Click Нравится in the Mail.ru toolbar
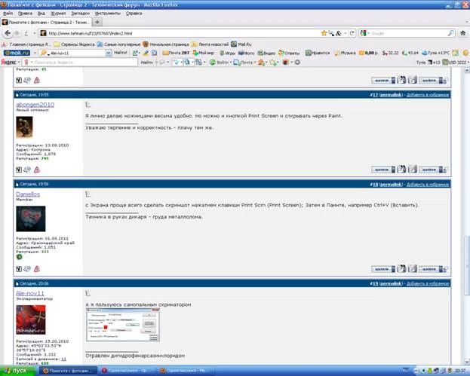Image resolution: width=470 pixels, height=376 pixels. [x=318, y=53]
